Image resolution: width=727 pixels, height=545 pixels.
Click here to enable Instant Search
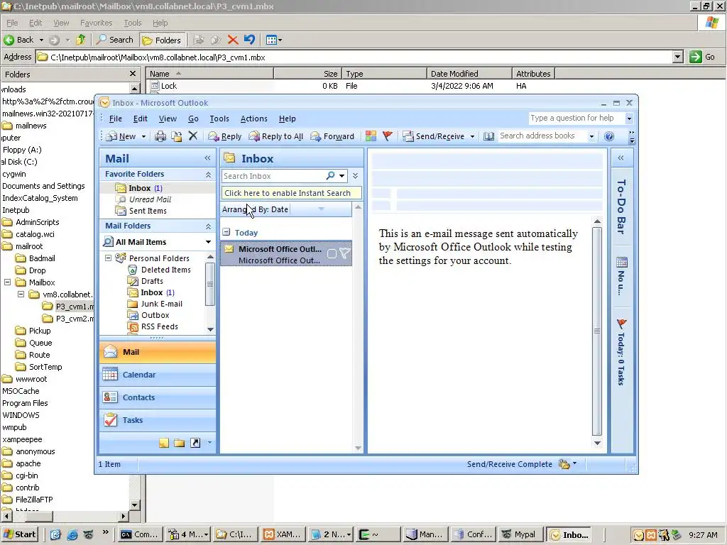click(x=290, y=193)
